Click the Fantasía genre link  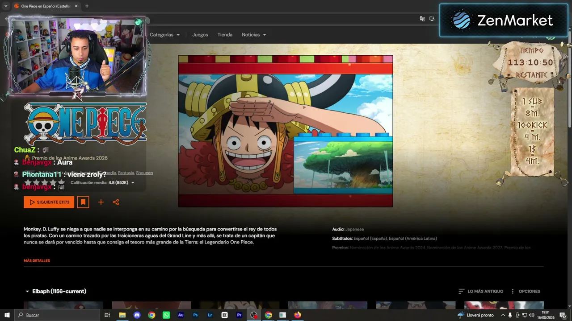[126, 173]
